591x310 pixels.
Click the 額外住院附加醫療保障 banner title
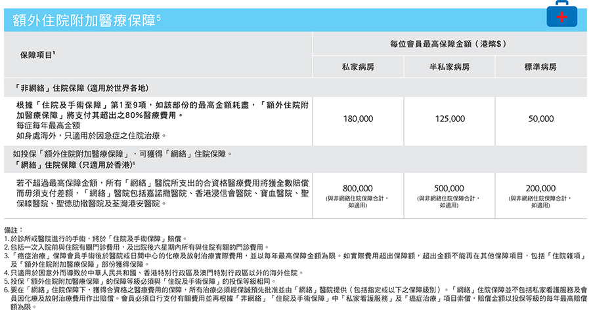(x=87, y=20)
